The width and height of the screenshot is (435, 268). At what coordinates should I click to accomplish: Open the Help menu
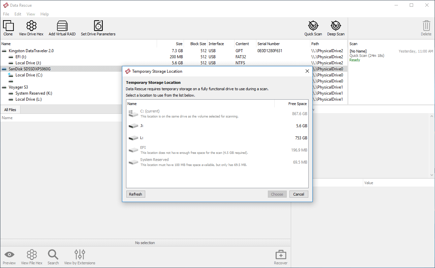pos(44,14)
